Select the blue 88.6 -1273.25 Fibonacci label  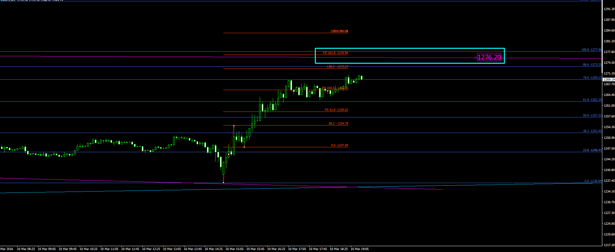(x=592, y=65)
